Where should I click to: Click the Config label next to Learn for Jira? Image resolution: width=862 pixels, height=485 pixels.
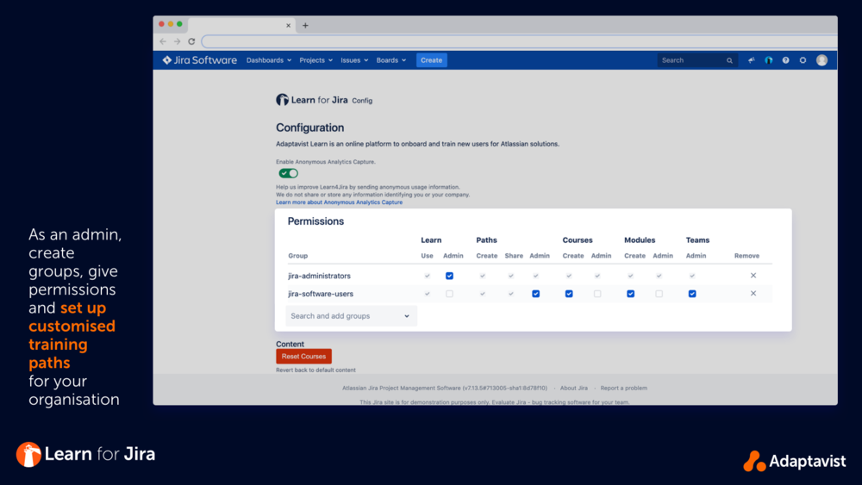coord(362,101)
